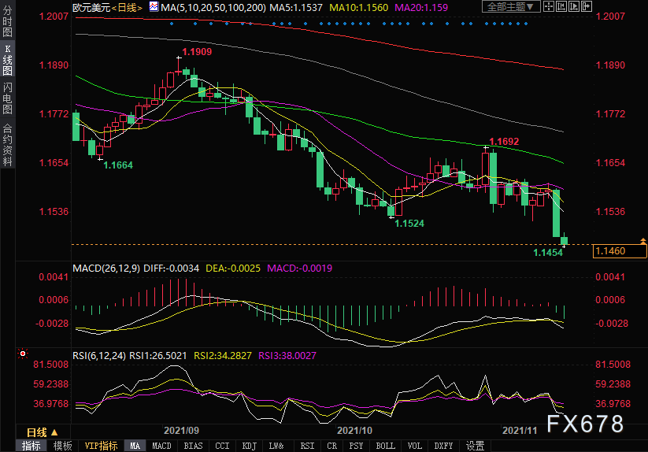Open the 合约资料 side tab

pyautogui.click(x=8, y=144)
